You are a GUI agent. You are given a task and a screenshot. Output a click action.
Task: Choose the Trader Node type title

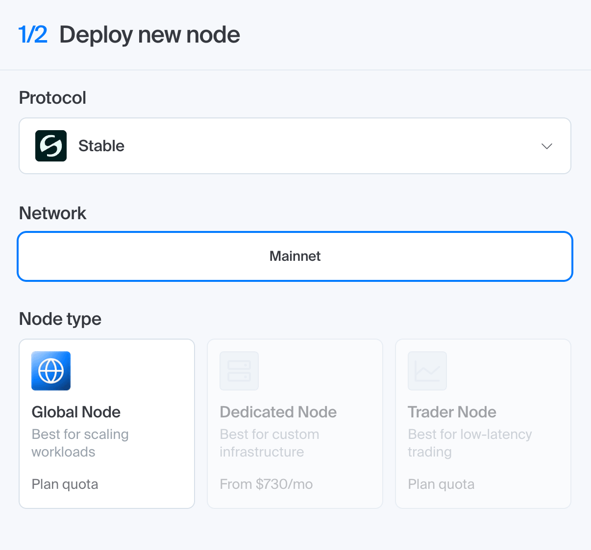point(452,412)
